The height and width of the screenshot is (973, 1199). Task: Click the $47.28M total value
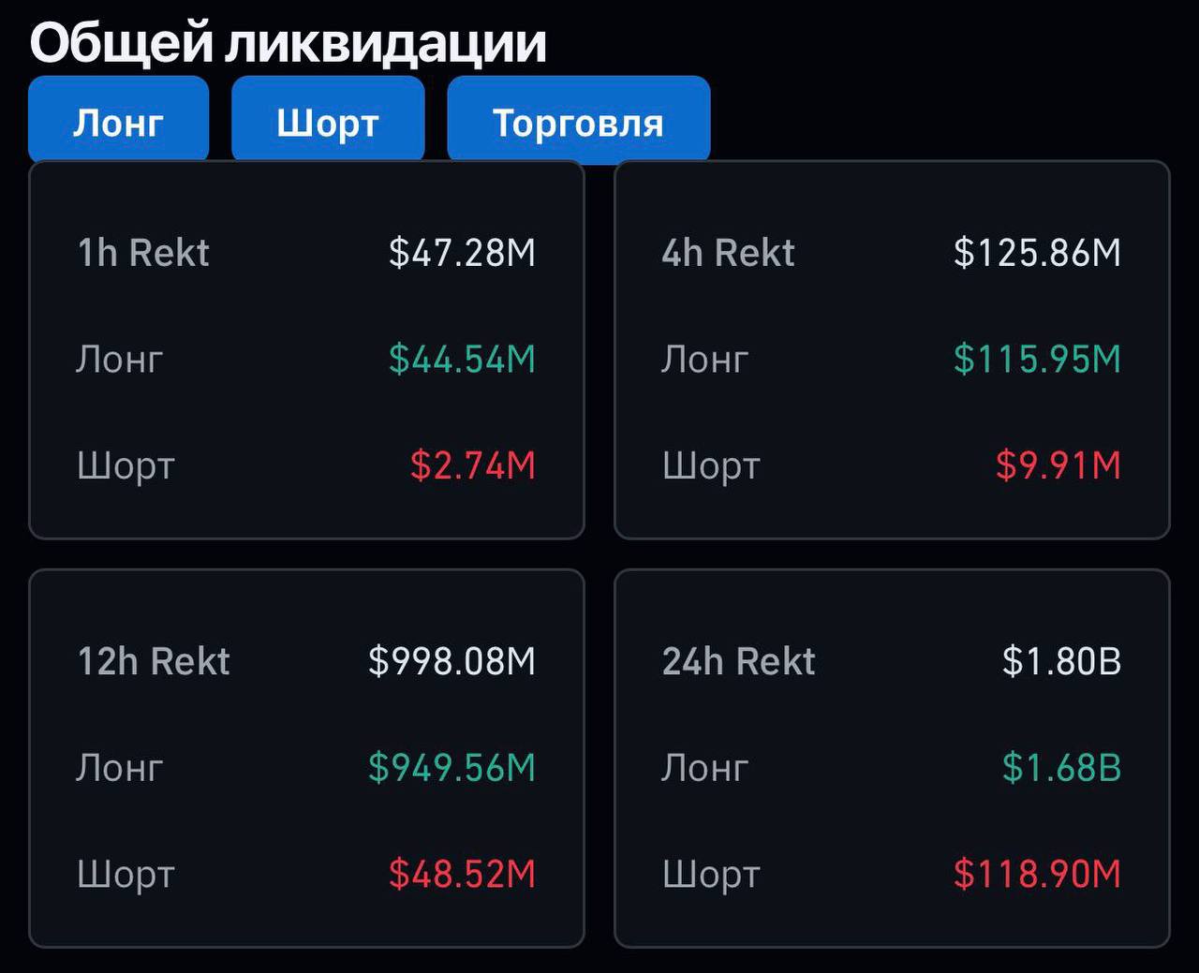tap(465, 251)
